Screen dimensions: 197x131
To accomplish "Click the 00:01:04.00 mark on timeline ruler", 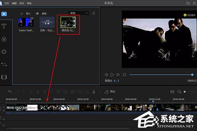I will click(59, 99).
